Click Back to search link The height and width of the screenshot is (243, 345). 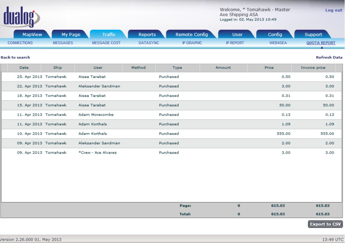click(15, 57)
